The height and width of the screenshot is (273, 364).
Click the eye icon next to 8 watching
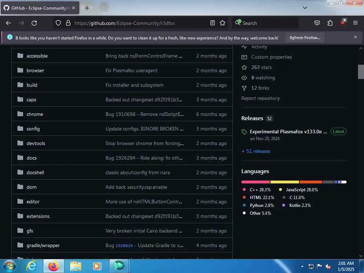(244, 78)
